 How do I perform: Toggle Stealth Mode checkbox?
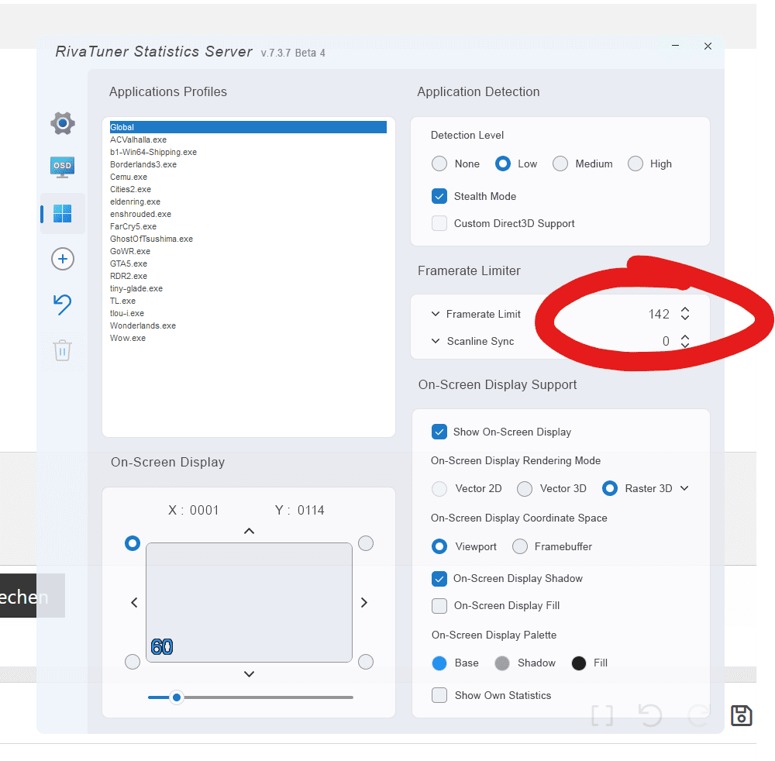coord(439,196)
